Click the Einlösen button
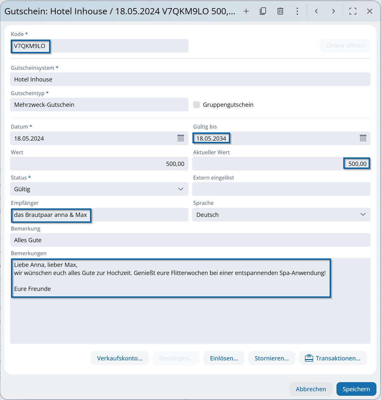Image resolution: width=381 pixels, height=400 pixels. point(224,358)
